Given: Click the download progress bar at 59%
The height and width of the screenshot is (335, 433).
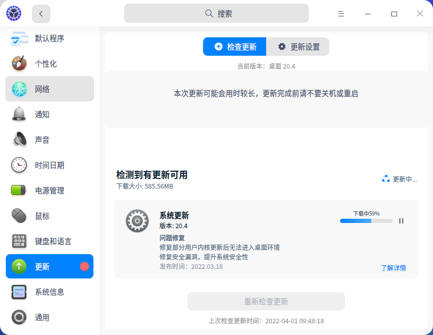Looking at the screenshot, I should tap(366, 221).
